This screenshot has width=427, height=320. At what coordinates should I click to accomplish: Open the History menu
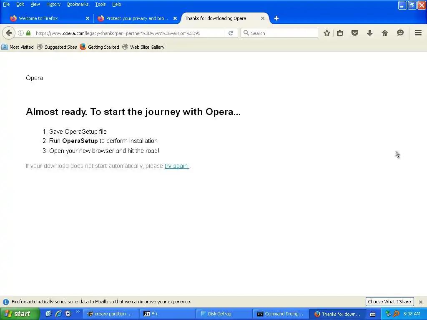(x=53, y=4)
